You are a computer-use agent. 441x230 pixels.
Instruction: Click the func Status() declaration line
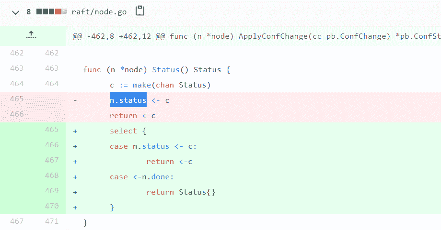(x=156, y=70)
